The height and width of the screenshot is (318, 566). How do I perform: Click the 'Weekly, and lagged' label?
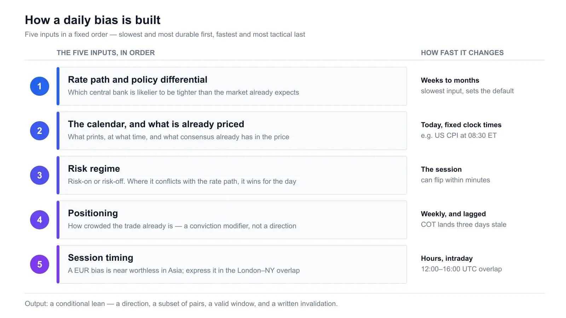coord(454,214)
